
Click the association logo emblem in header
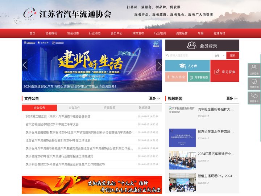click(x=30, y=14)
